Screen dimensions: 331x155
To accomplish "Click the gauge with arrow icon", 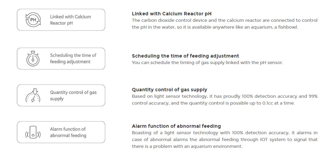I will pyautogui.click(x=33, y=95).
